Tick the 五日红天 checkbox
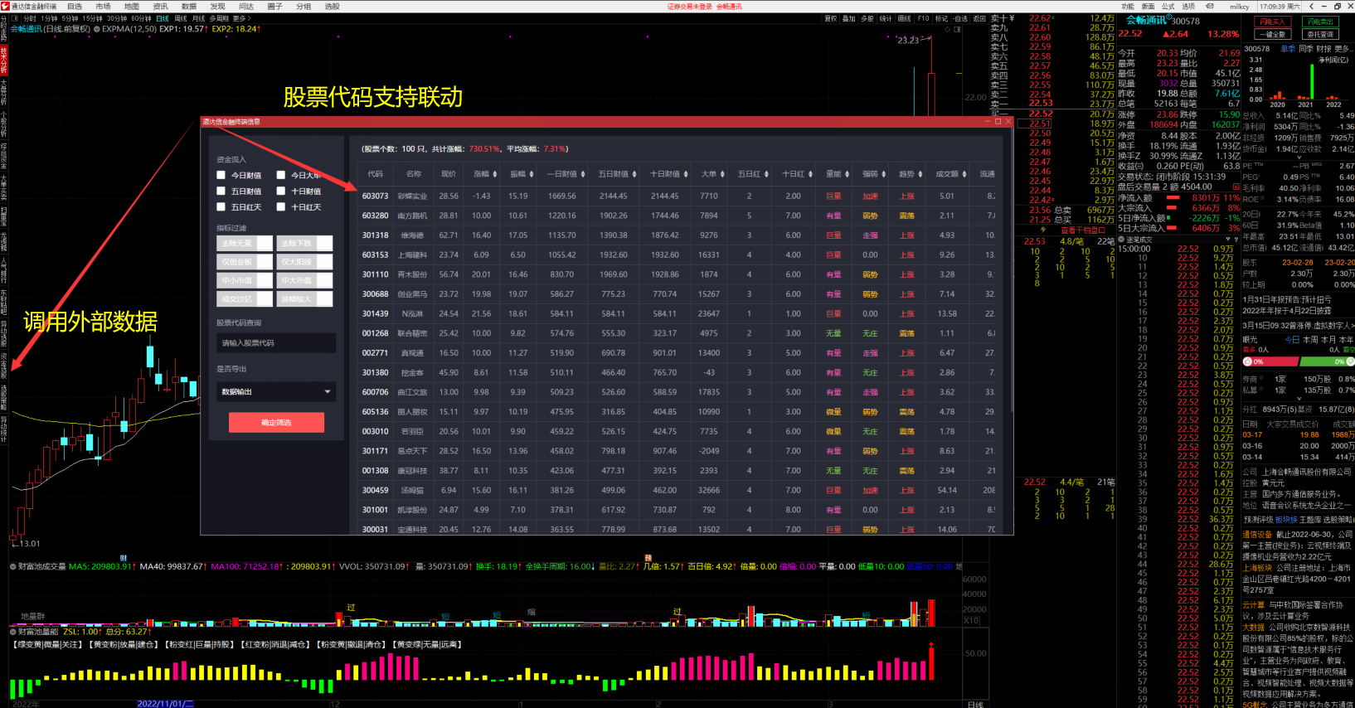 221,206
